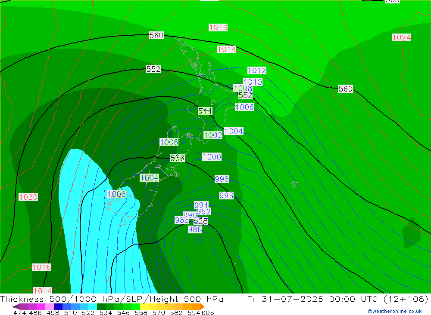This screenshot has height=315, width=431.
Task: Click the legend value 474
Action: (19, 313)
